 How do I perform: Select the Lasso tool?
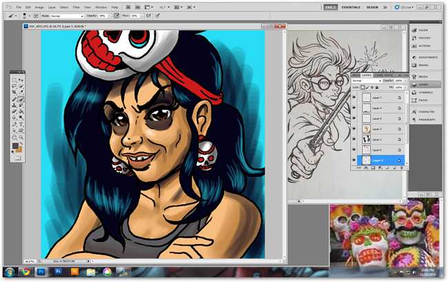(14, 86)
